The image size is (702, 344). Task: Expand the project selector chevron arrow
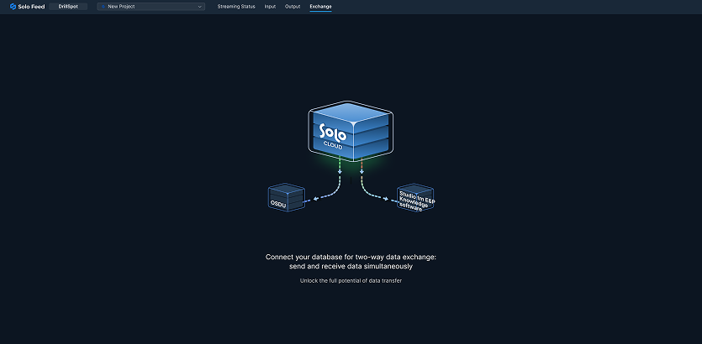tap(200, 7)
